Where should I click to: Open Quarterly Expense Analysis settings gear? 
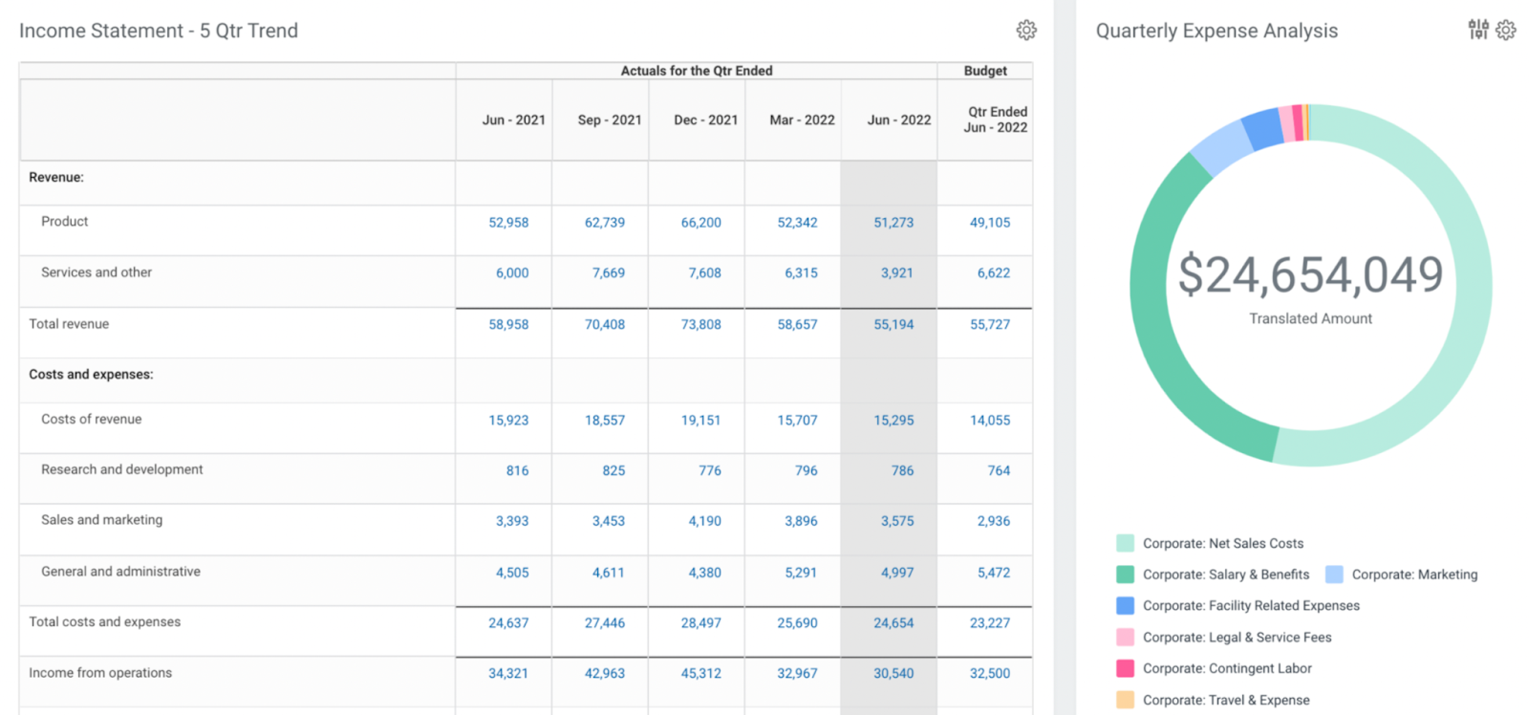[1506, 30]
